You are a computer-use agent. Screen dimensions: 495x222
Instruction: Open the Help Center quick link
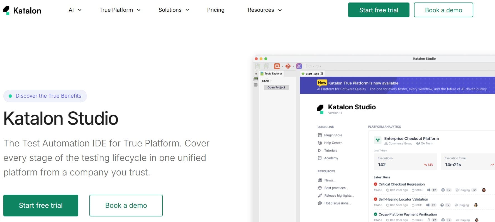click(x=333, y=143)
